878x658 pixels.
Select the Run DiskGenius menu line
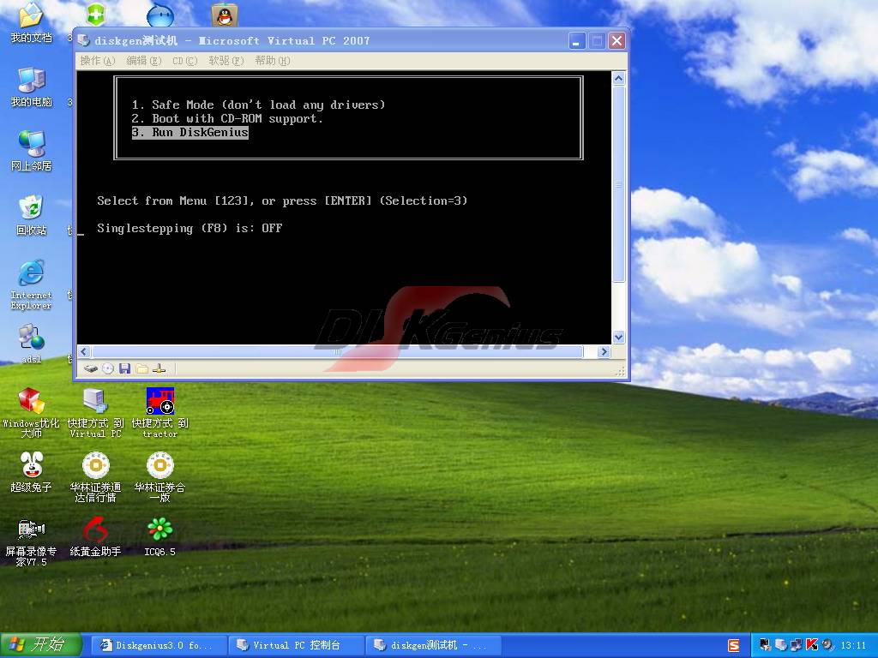click(x=189, y=133)
